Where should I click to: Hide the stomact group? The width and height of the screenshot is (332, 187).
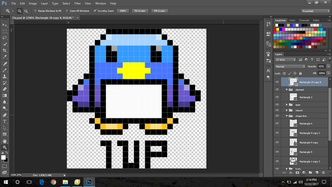pos(277,89)
